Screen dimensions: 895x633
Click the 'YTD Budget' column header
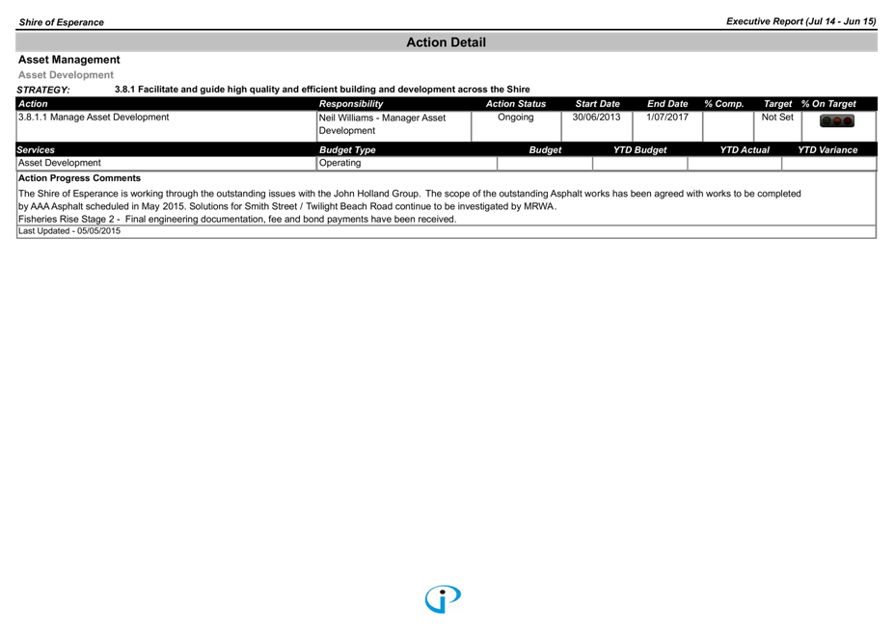point(639,150)
